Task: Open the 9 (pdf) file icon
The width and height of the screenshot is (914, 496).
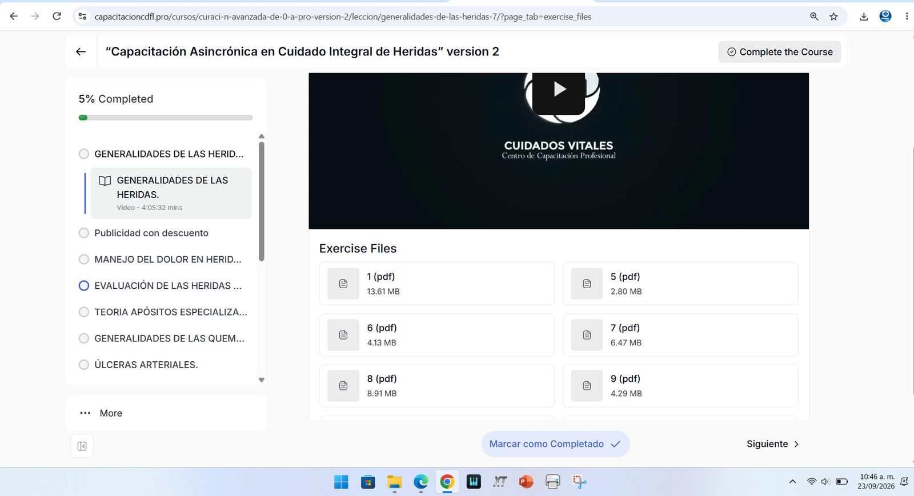Action: (x=587, y=386)
